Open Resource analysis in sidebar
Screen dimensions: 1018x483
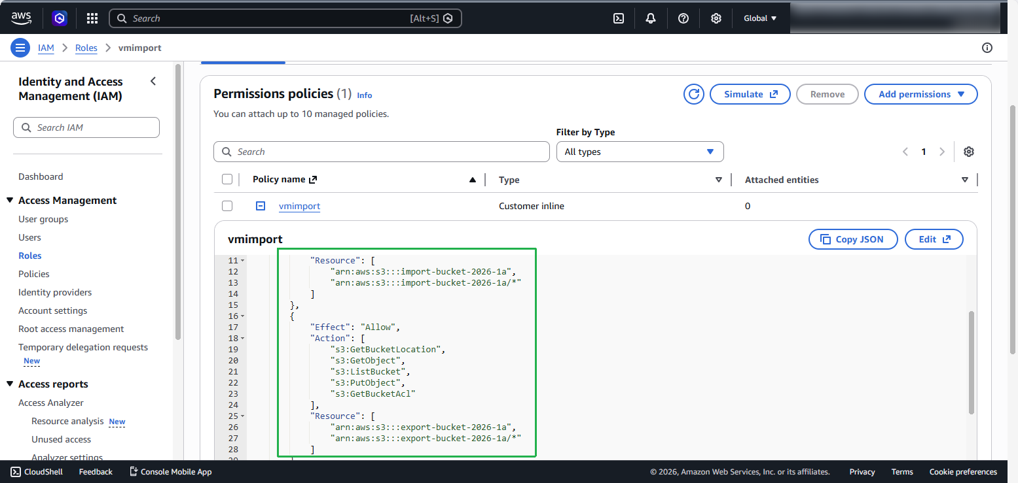click(67, 421)
